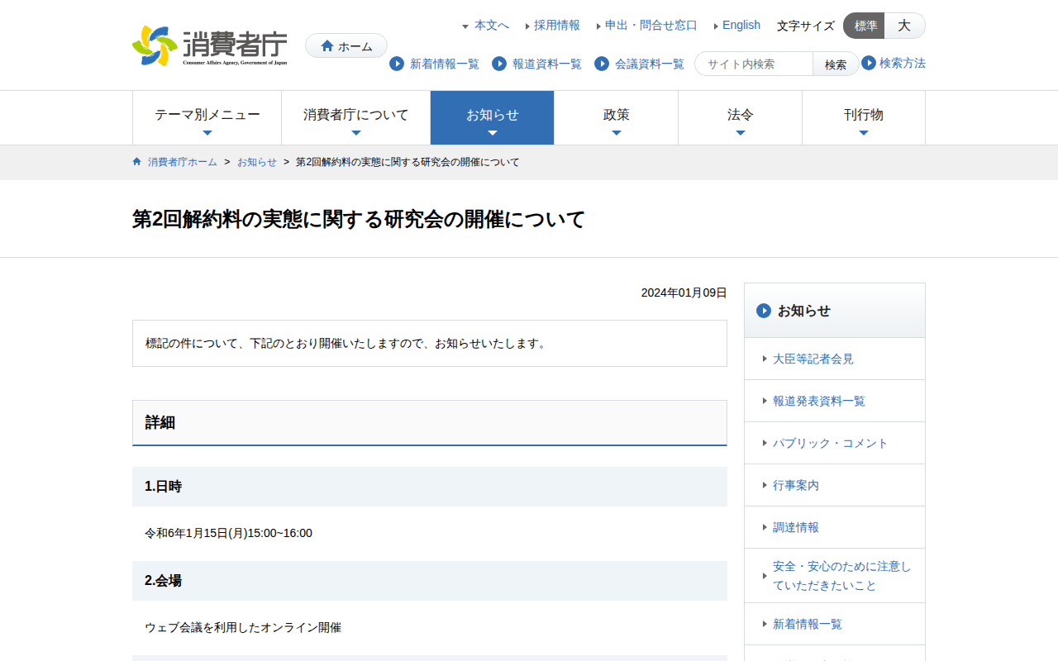Click the 検索 search button
1058x661 pixels.
tap(836, 64)
